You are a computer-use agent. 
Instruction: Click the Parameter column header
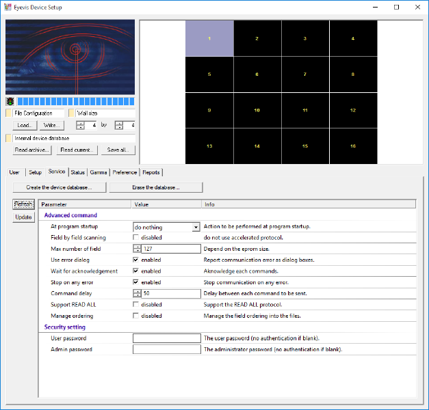(85, 204)
